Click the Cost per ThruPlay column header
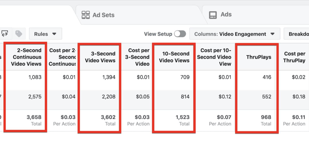The height and width of the screenshot is (147, 309). click(294, 57)
